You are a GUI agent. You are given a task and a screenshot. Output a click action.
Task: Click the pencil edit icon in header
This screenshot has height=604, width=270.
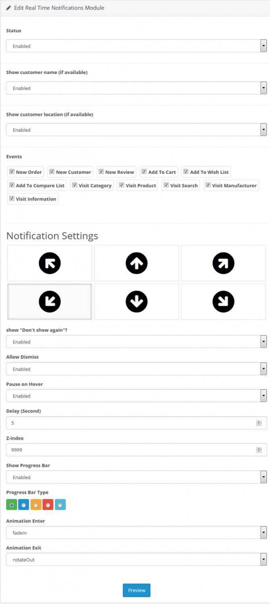click(x=8, y=8)
